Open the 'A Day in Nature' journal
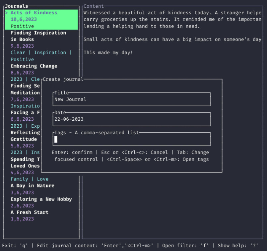This screenshot has height=251, width=267. pyautogui.click(x=32, y=186)
